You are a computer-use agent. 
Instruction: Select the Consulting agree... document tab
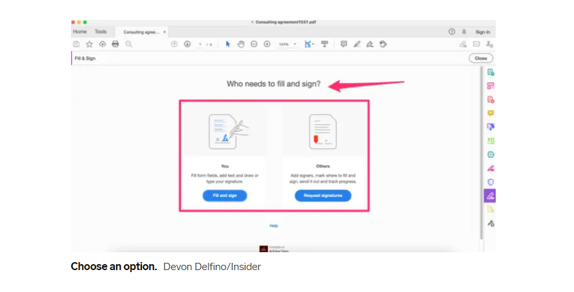[141, 33]
